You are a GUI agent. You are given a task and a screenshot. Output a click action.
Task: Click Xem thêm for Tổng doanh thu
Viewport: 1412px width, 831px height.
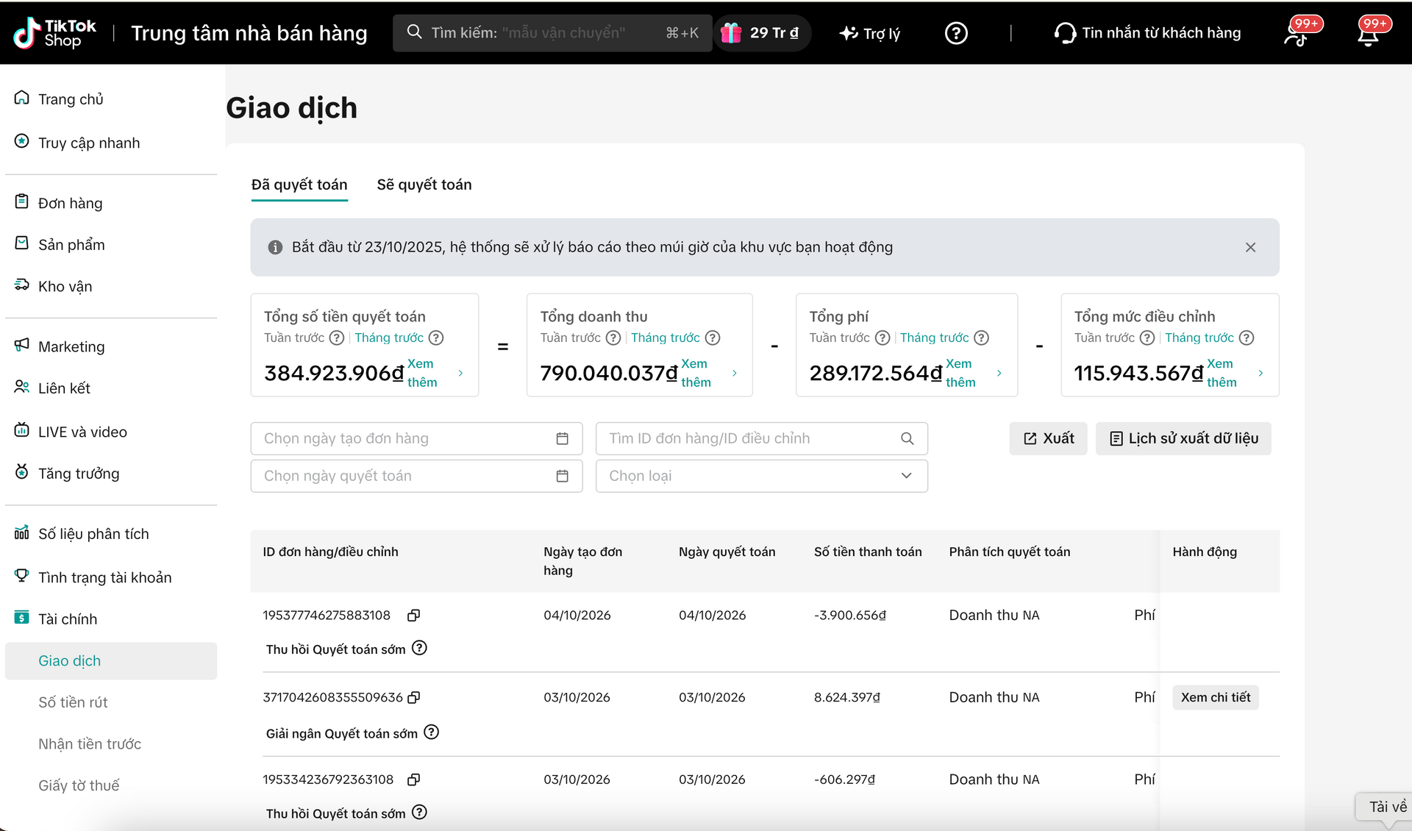tap(696, 373)
